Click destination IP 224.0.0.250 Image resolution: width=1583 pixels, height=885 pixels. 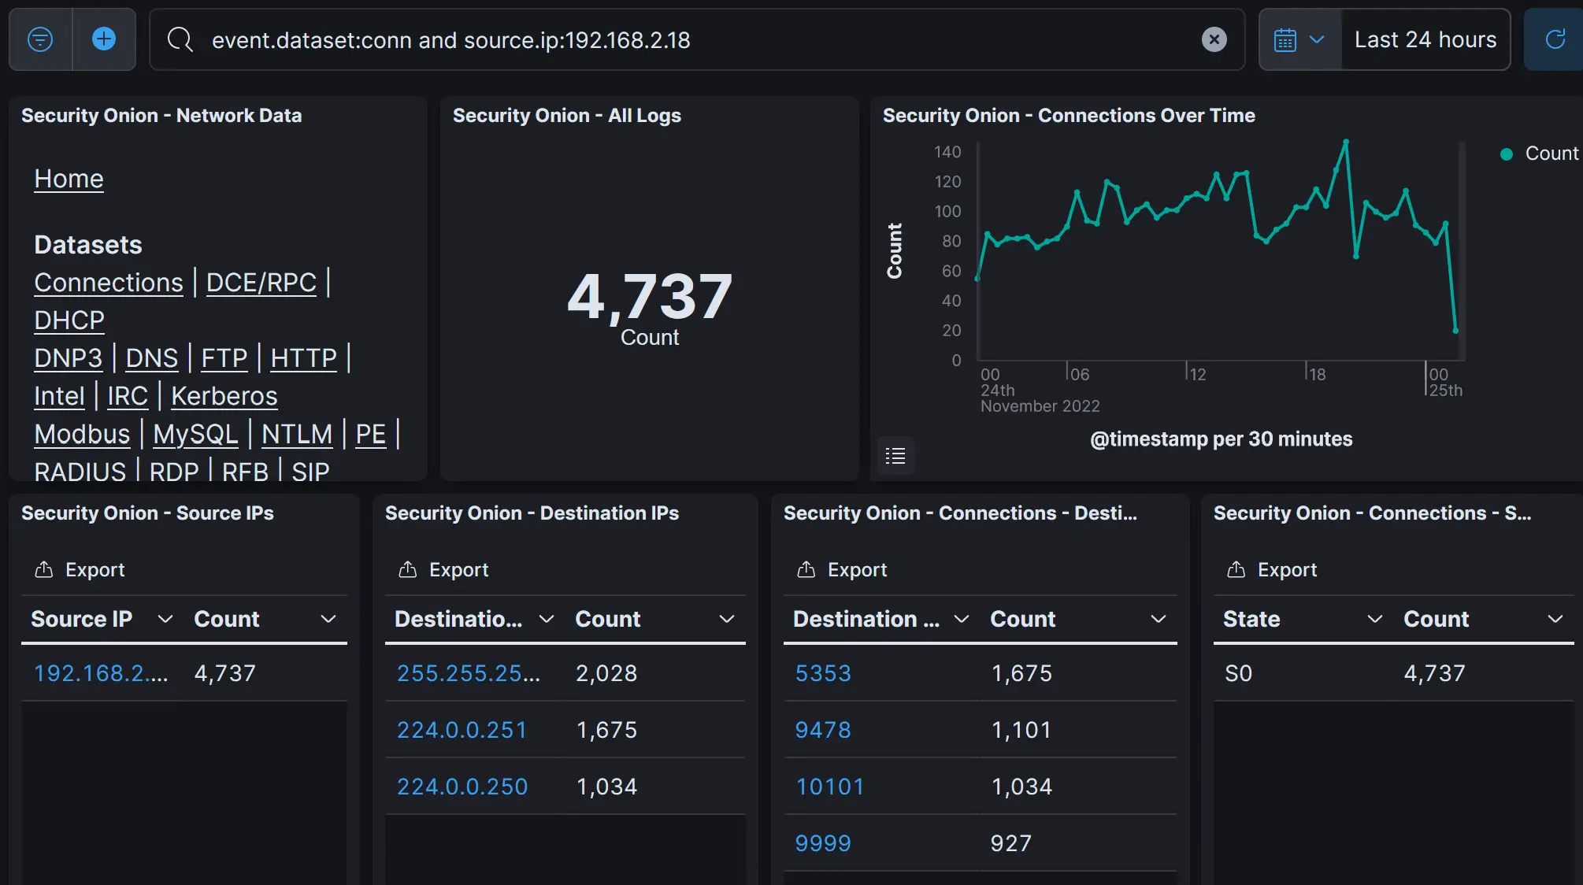tap(462, 787)
